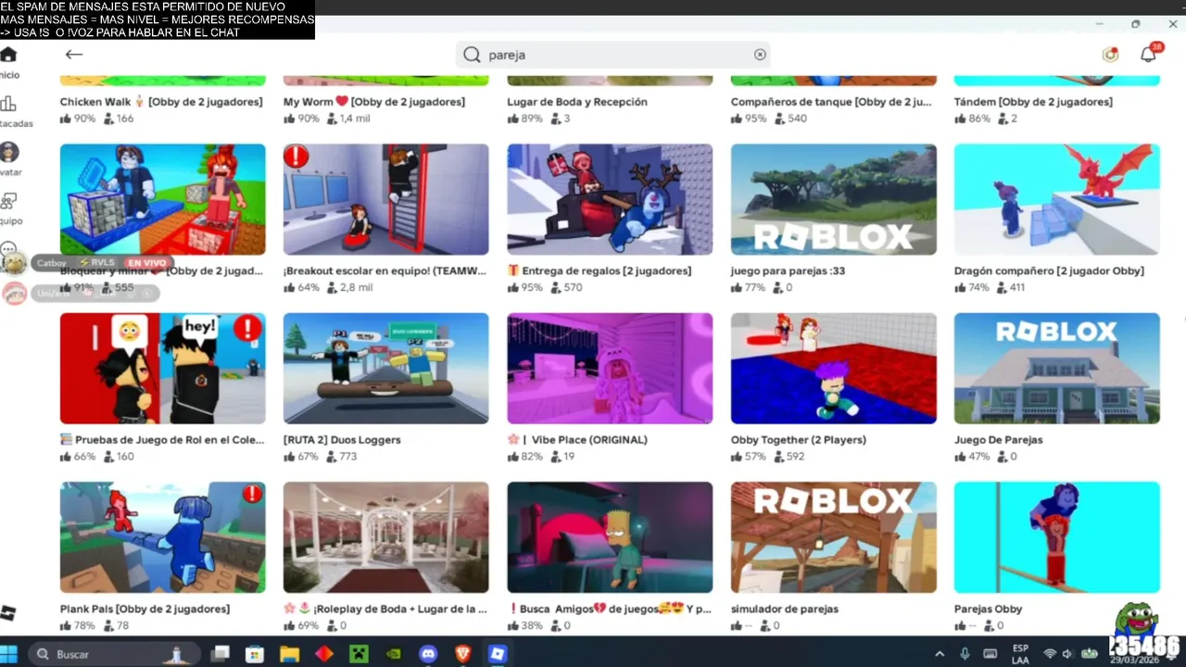Open Busca Amigos de juegos thumbnail

[x=610, y=537]
